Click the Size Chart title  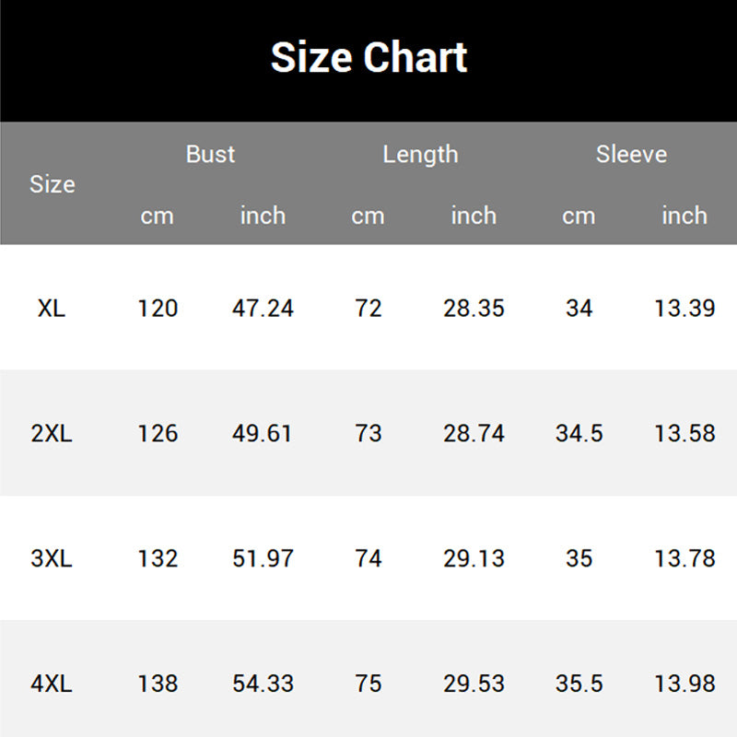pos(368,57)
